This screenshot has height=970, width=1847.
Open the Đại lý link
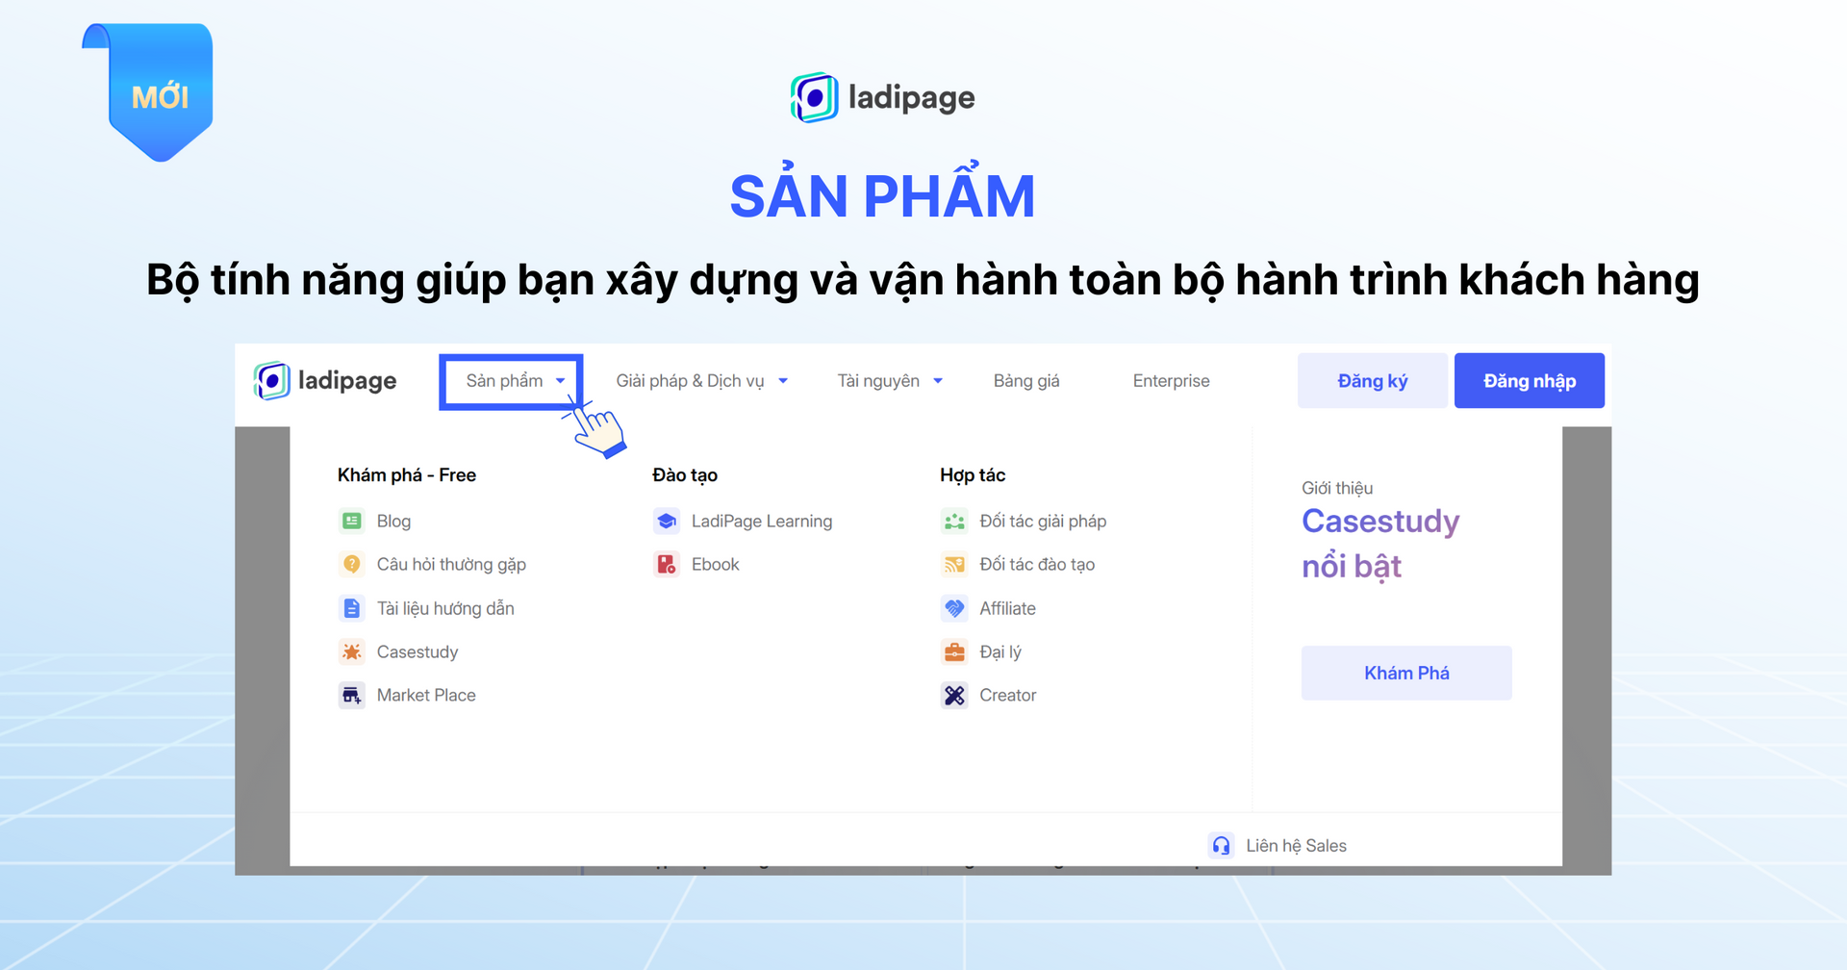tap(1000, 651)
